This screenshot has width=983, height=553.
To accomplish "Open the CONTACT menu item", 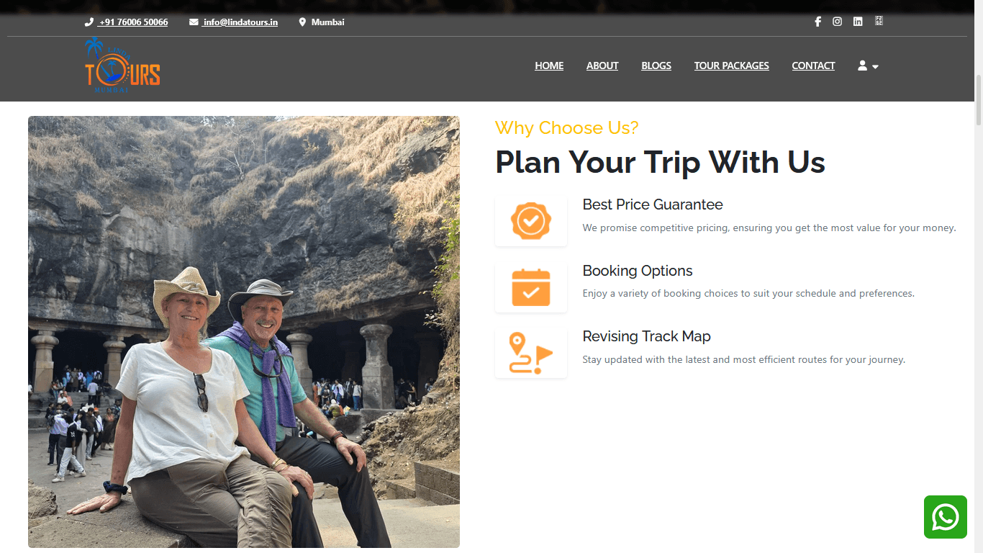I will (x=813, y=66).
